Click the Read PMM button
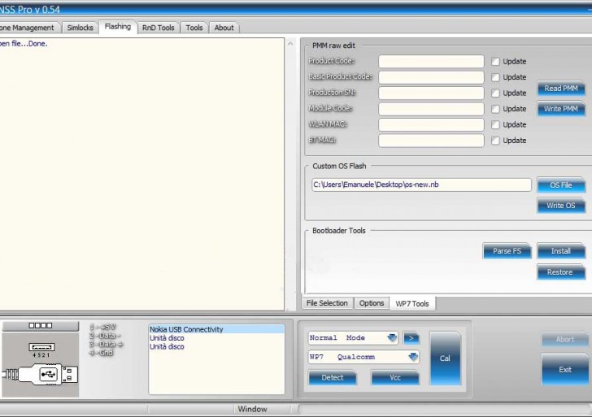592x417 pixels. coord(560,89)
